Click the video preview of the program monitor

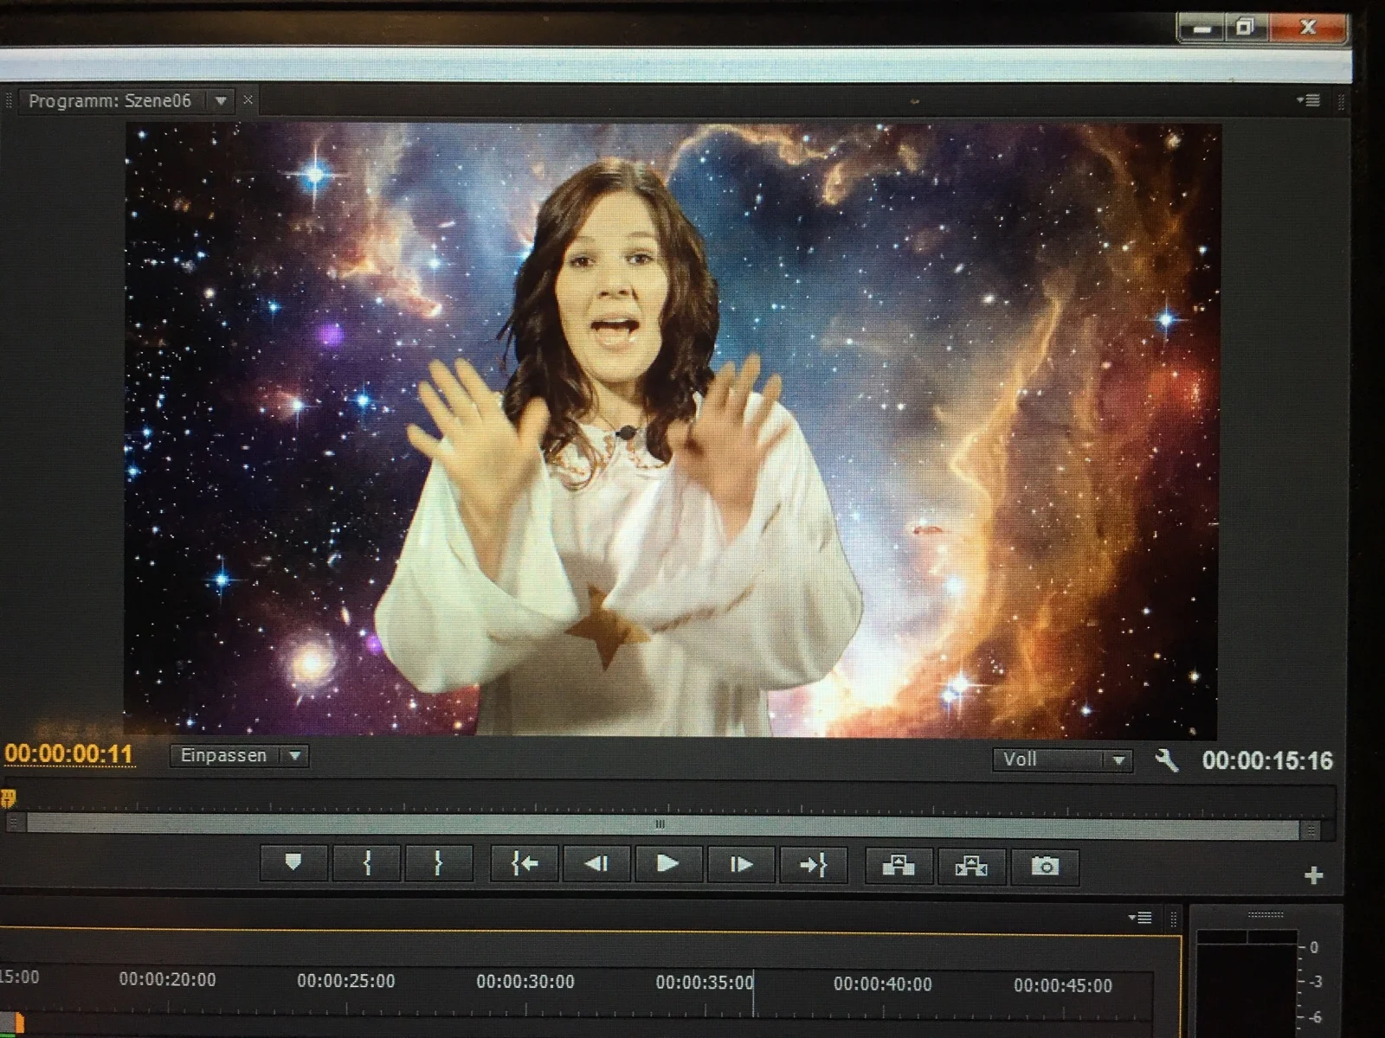click(x=672, y=430)
